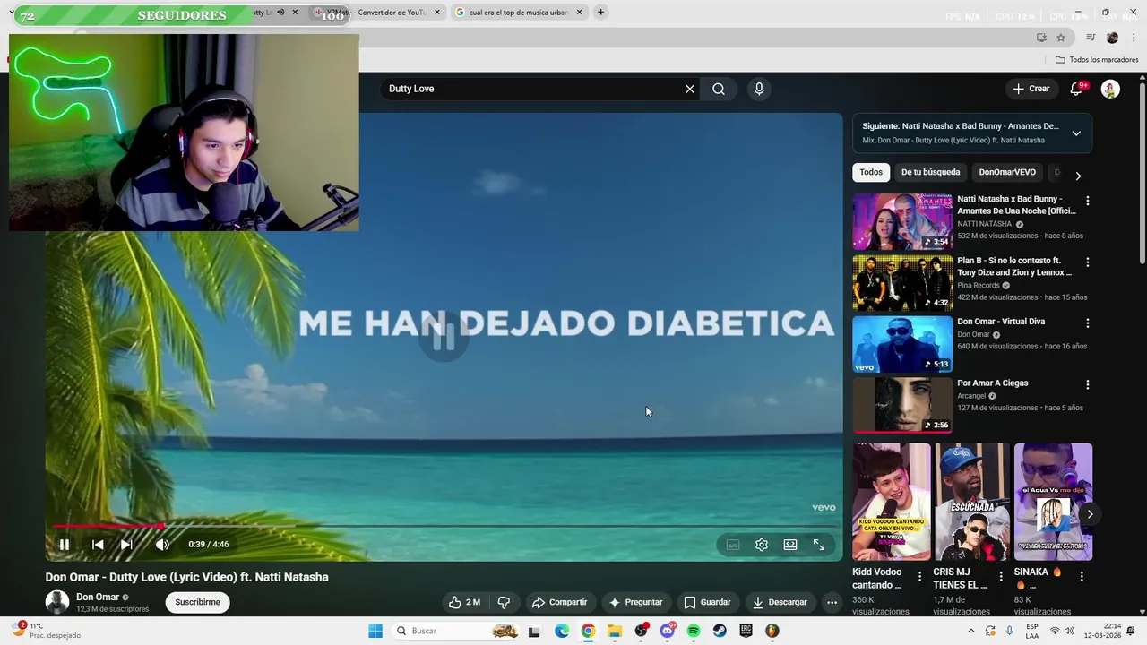Viewport: 1147px width, 645px height.
Task: Click the Descargar download button
Action: point(780,602)
